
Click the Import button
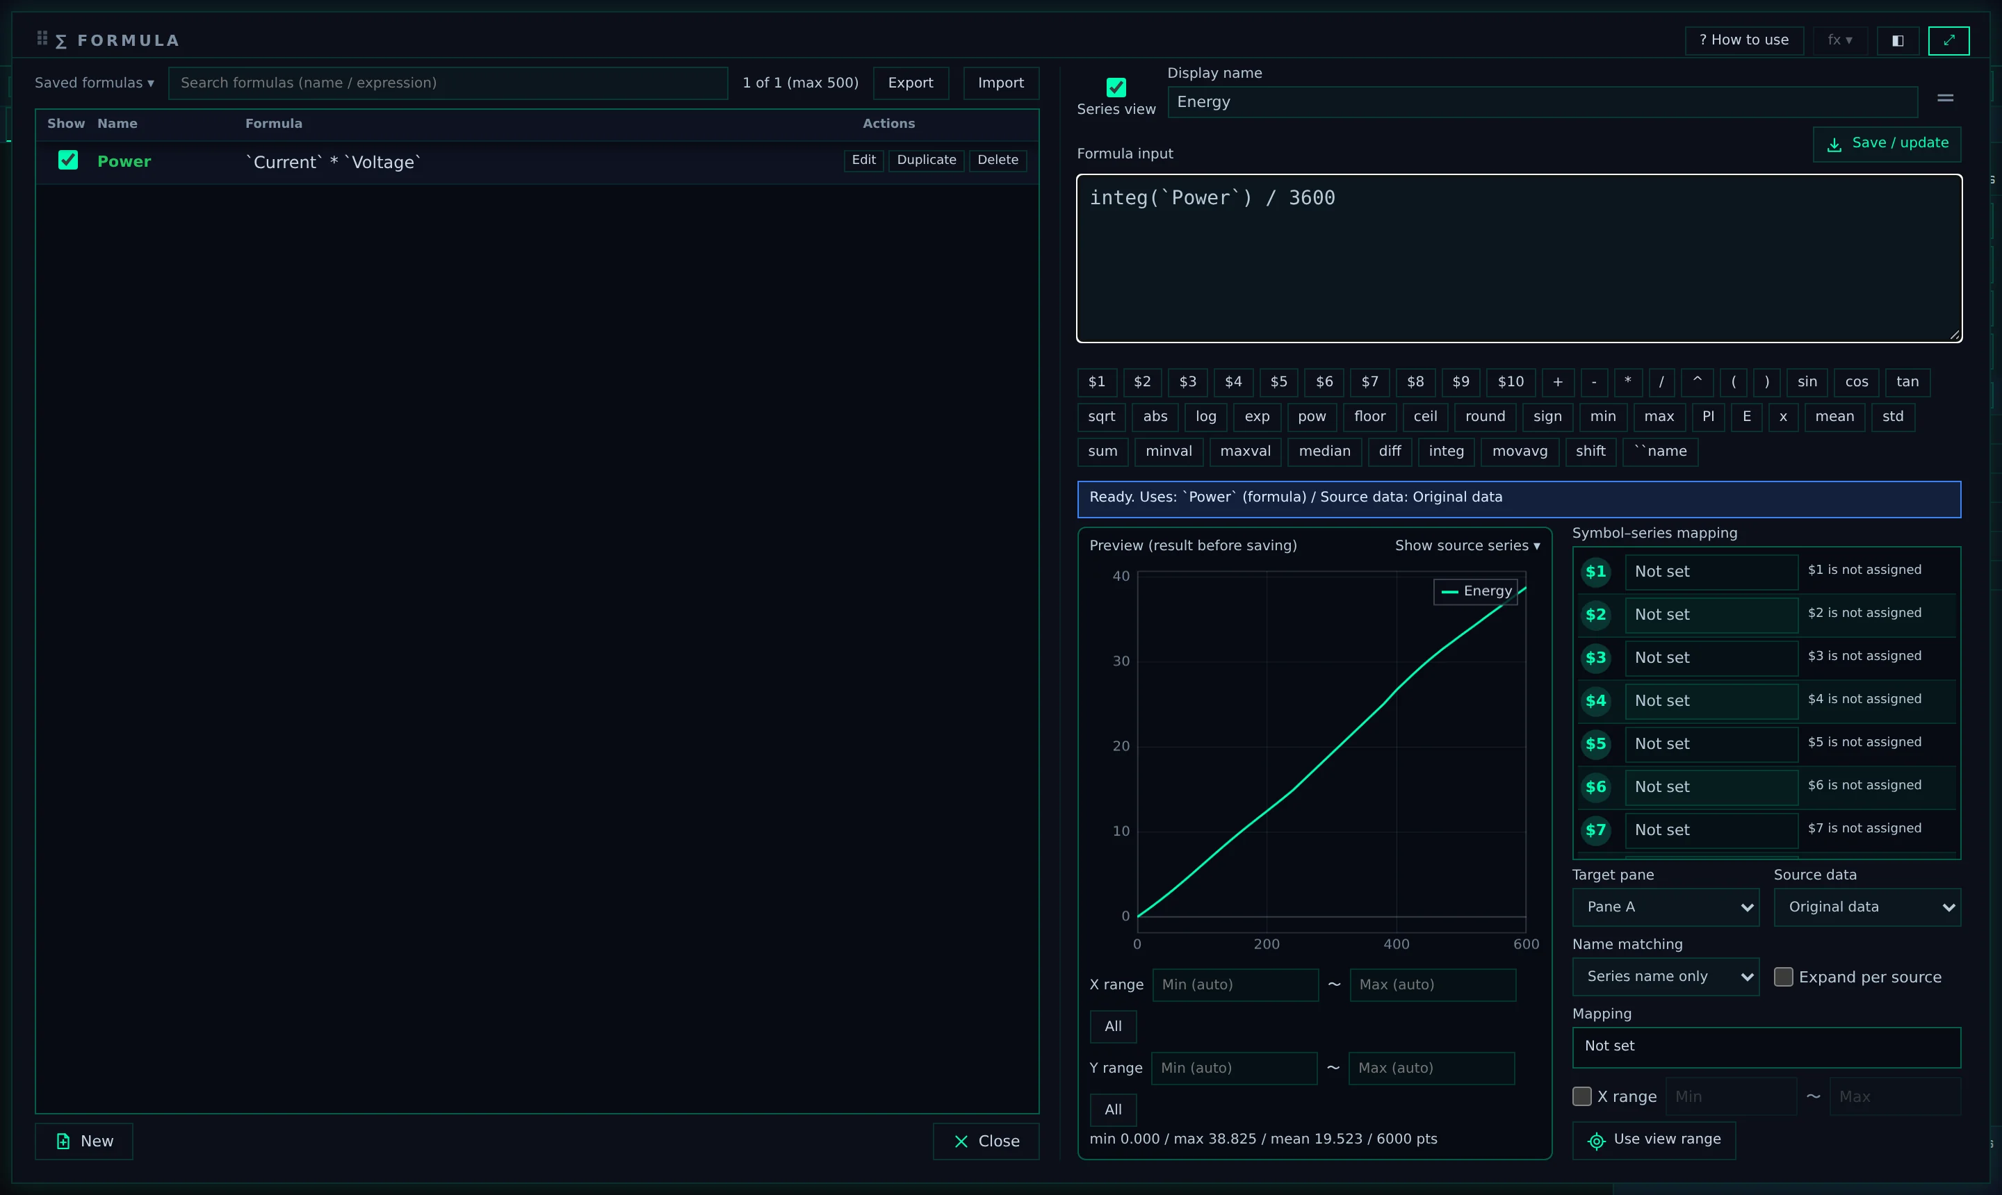[1000, 83]
